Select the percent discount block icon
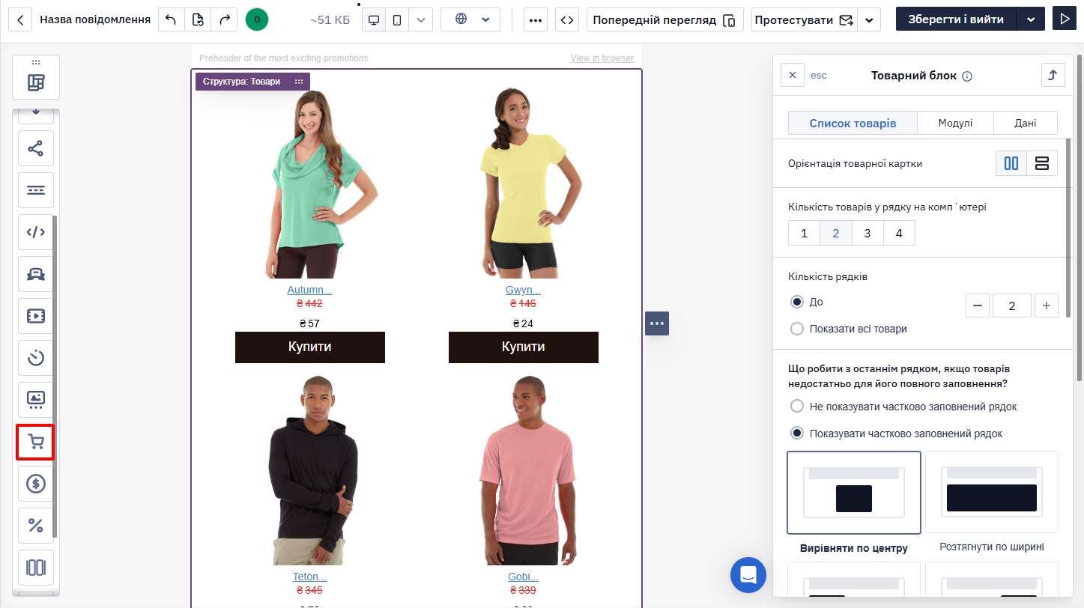Image resolution: width=1084 pixels, height=608 pixels. tap(36, 526)
